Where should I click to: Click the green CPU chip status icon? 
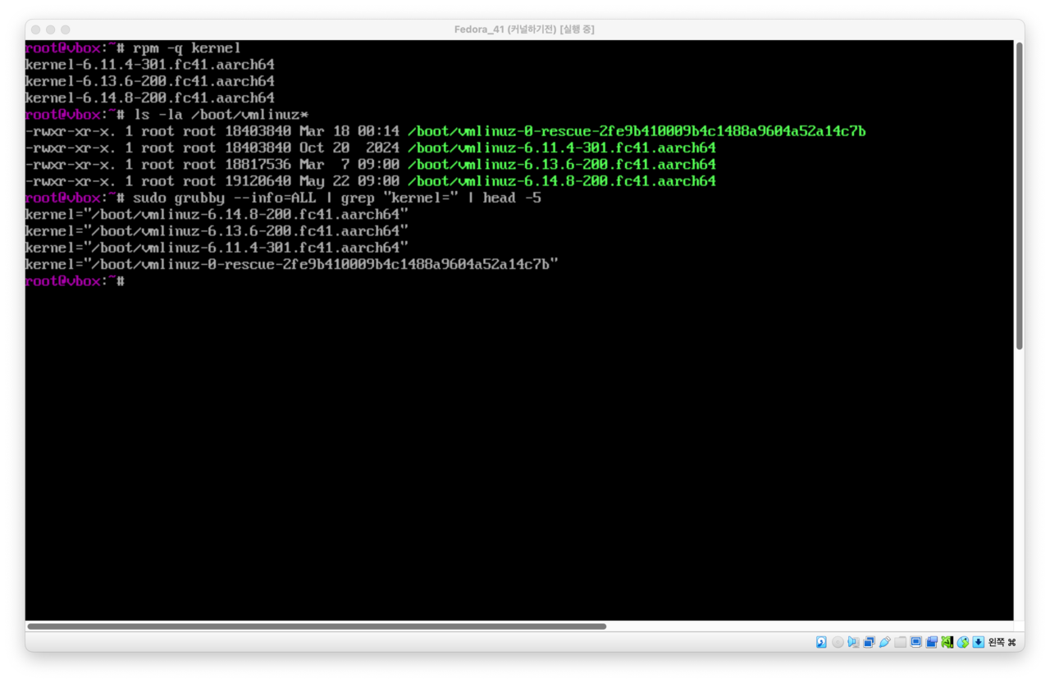[947, 642]
